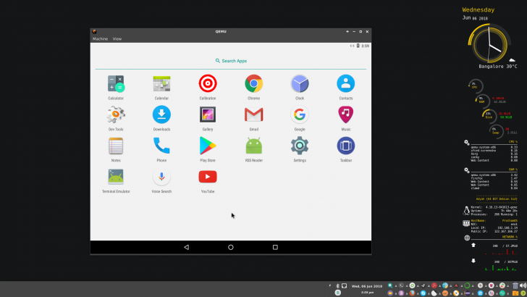Open the Music app
The height and width of the screenshot is (297, 527).
345,114
